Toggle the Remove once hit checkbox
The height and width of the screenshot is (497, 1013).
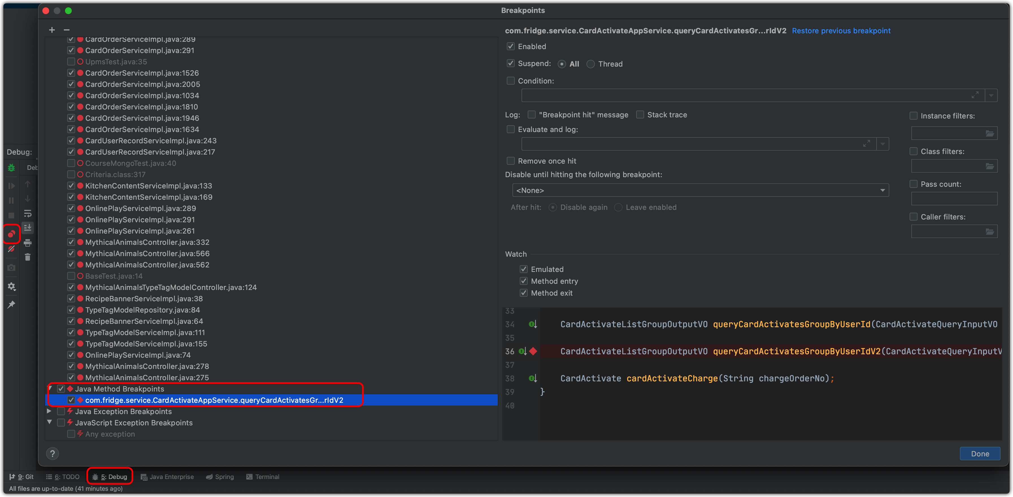tap(510, 161)
